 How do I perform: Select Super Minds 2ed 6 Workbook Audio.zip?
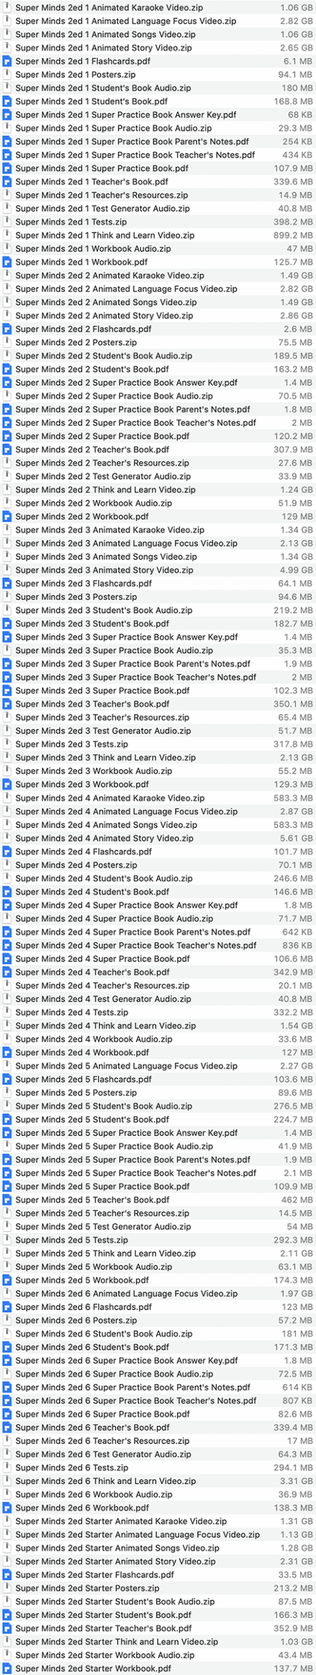click(158, 1494)
